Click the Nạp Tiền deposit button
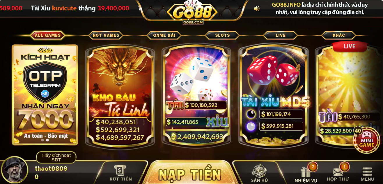 click(x=189, y=174)
